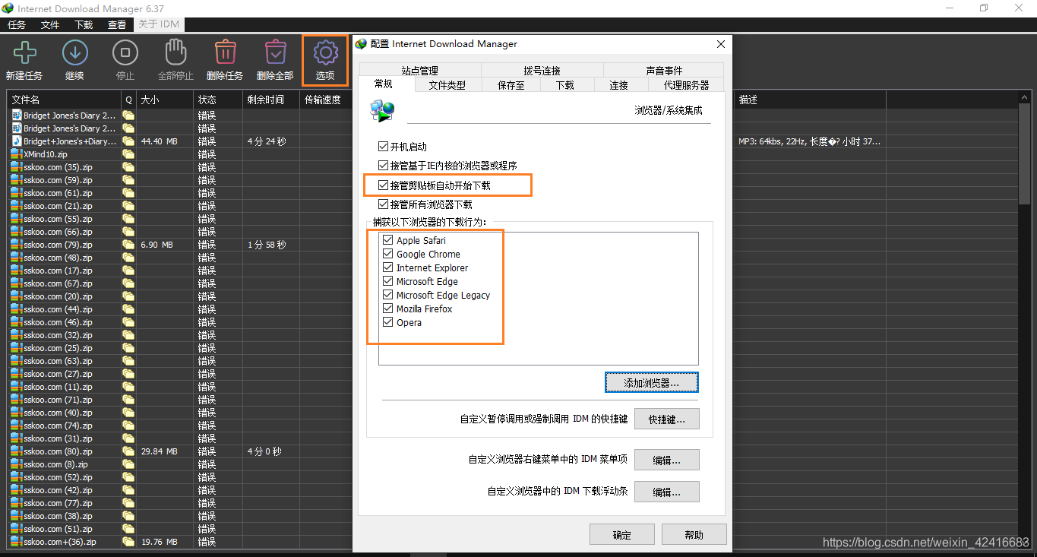Click 帮助 button
1037x557 pixels.
(x=694, y=534)
